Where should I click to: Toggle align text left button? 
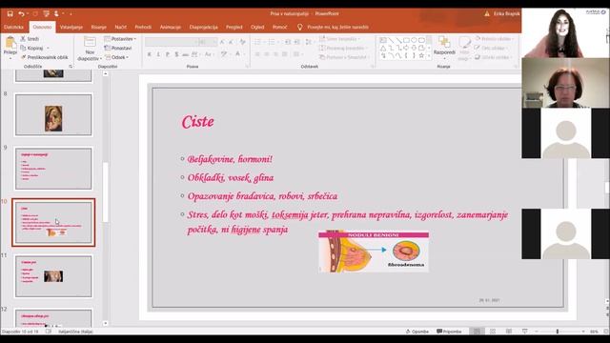[x=257, y=54]
